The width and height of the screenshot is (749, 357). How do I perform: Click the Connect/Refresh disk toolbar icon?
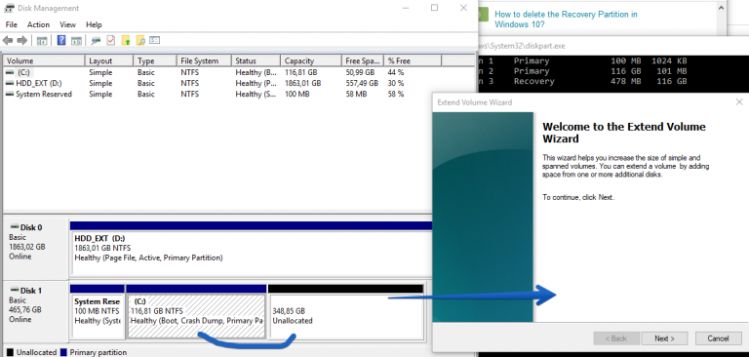pyautogui.click(x=96, y=41)
